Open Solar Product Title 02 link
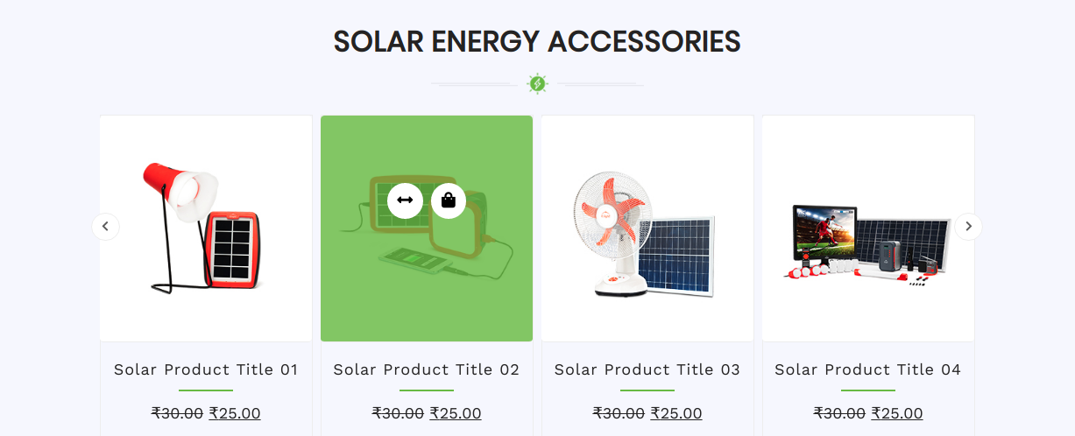This screenshot has height=436, width=1075. pos(427,369)
